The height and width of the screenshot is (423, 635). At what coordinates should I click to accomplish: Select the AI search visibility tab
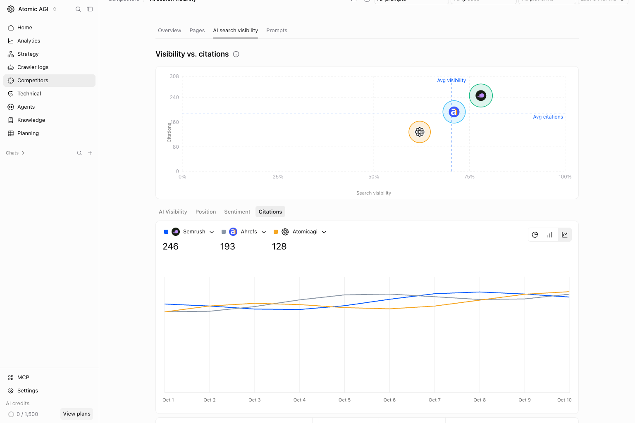[x=236, y=31]
